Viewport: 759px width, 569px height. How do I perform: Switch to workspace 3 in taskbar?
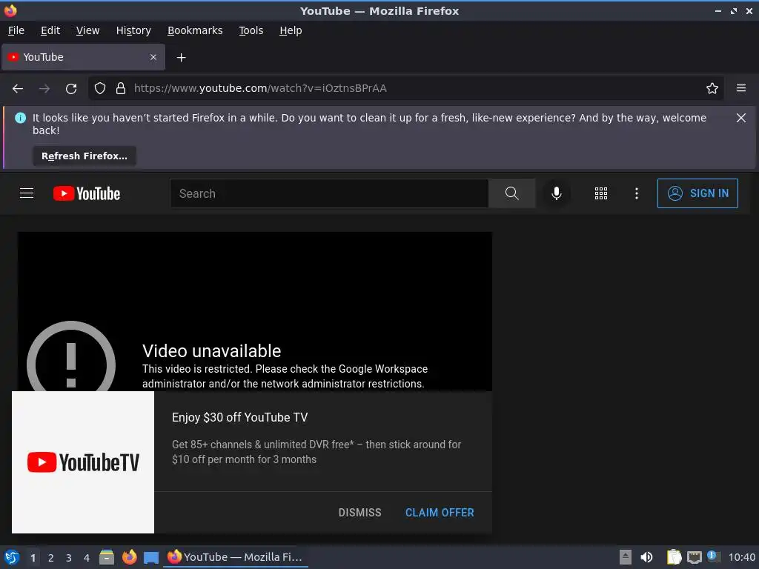(69, 558)
